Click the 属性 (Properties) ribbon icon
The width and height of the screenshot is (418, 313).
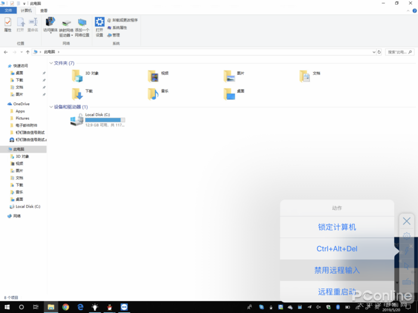coord(8,24)
